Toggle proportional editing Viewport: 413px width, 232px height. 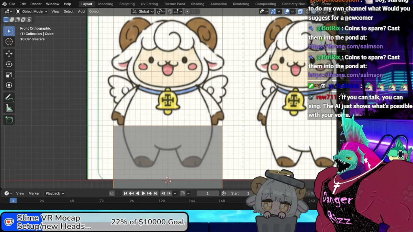(x=187, y=12)
